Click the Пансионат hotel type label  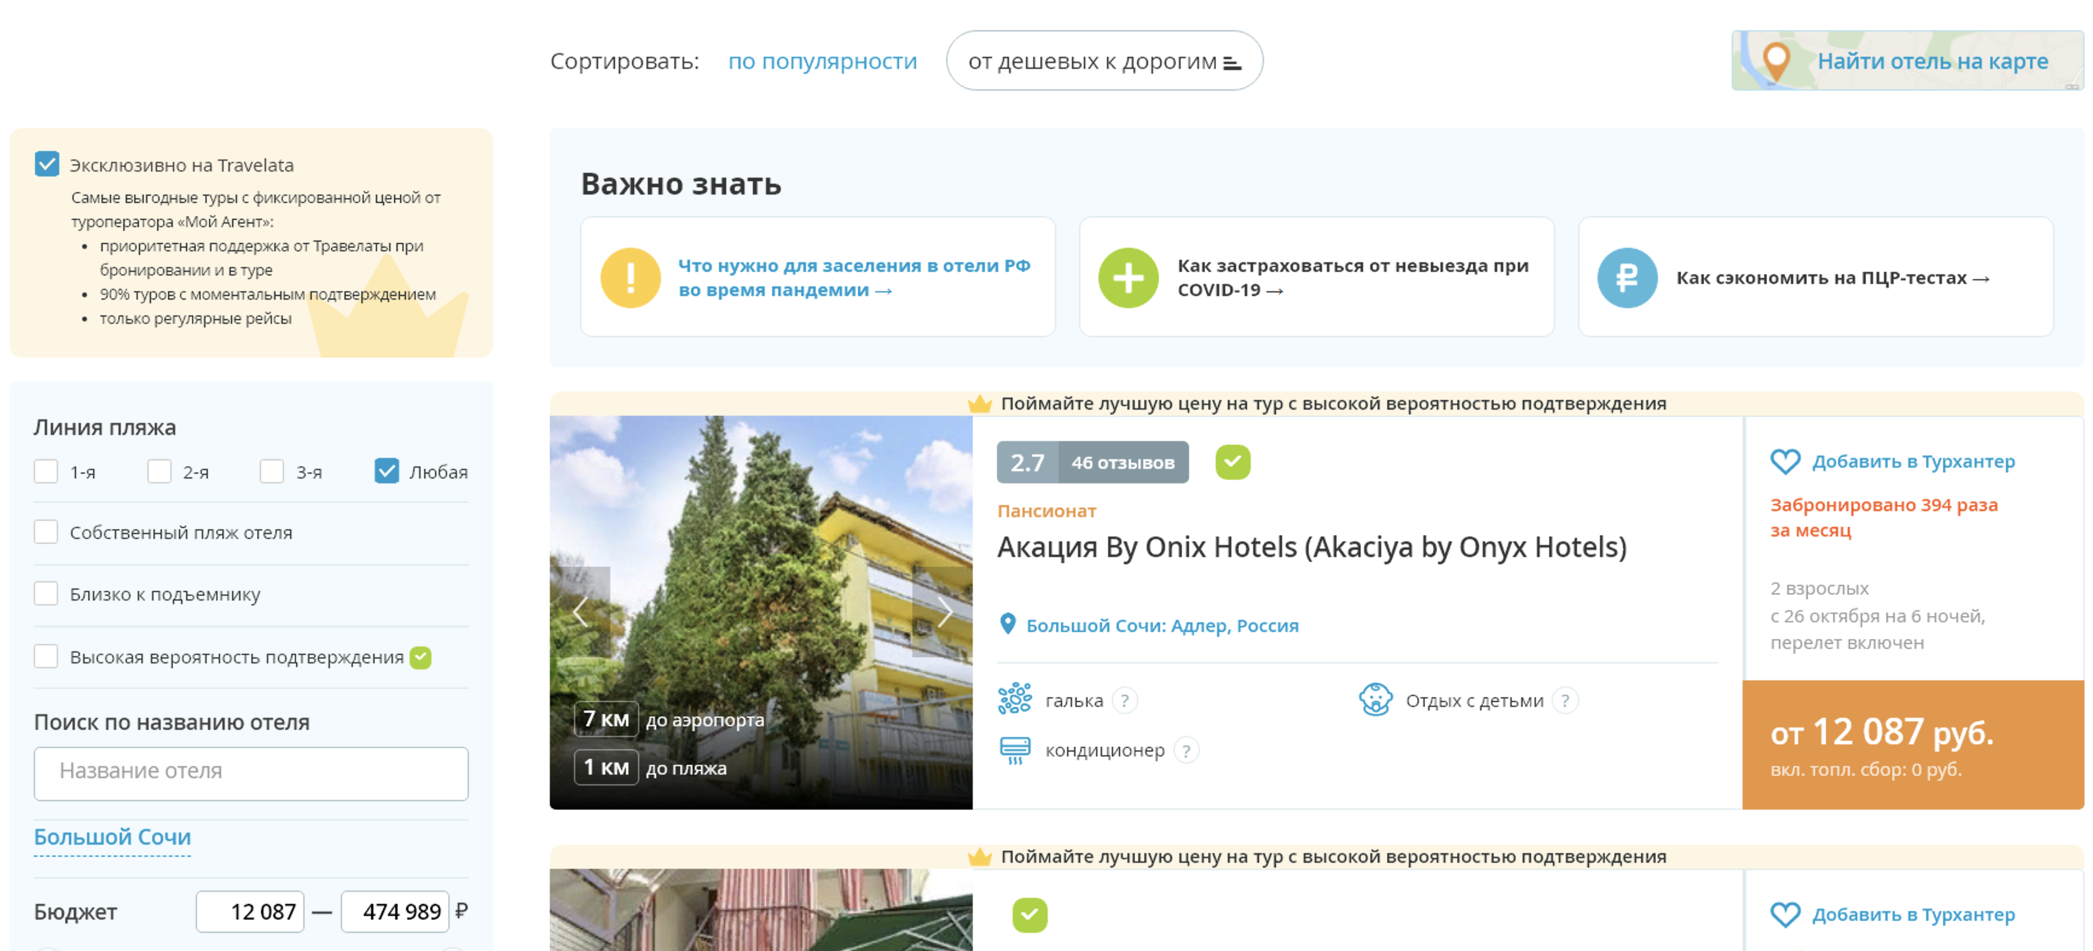[x=1046, y=511]
